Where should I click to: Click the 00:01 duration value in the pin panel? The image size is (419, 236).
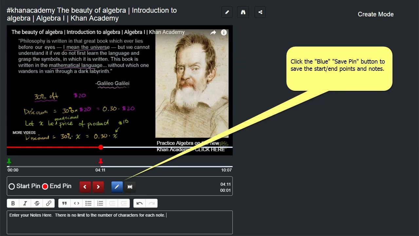coord(226,190)
